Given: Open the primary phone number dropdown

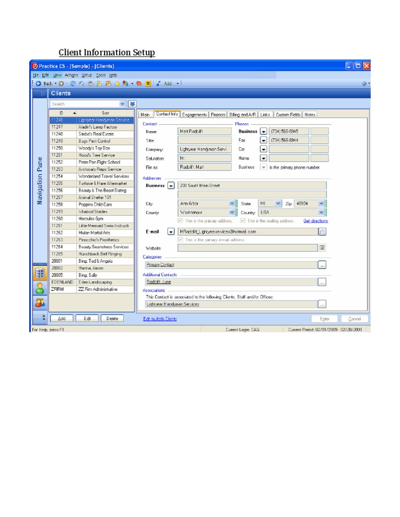Looking at the screenshot, I should pos(263,167).
